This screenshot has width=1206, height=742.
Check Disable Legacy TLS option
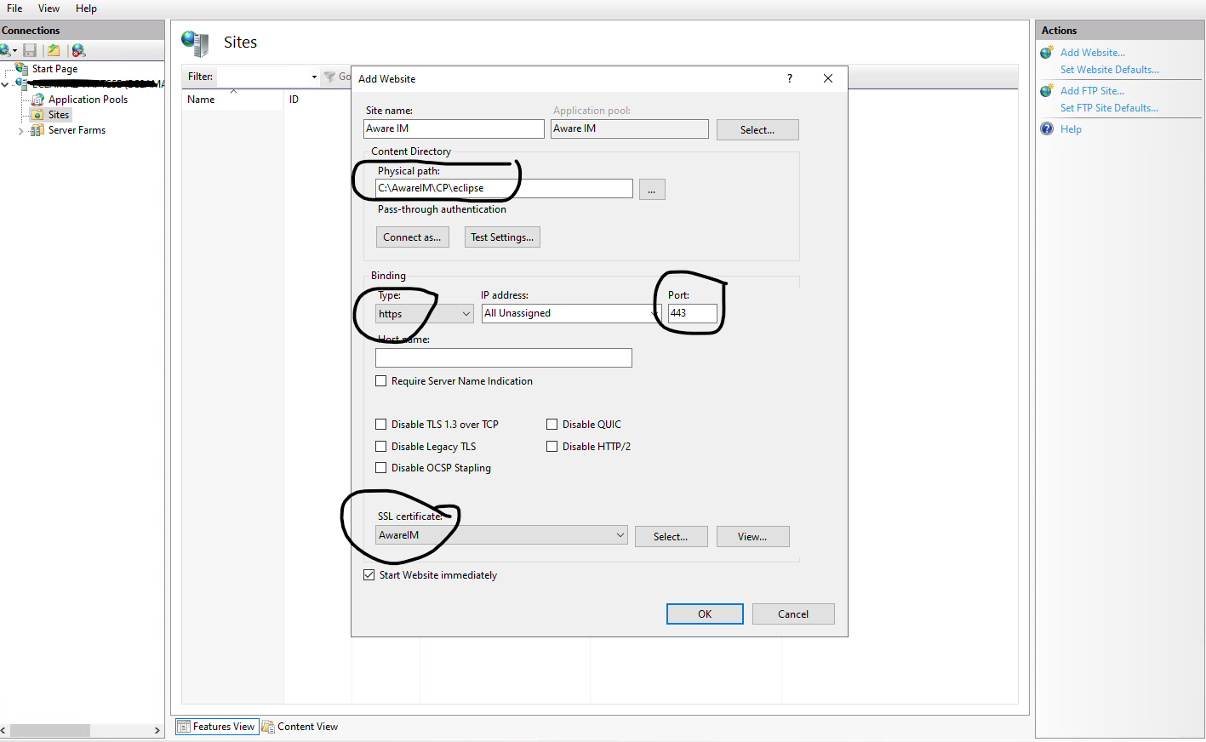(381, 446)
